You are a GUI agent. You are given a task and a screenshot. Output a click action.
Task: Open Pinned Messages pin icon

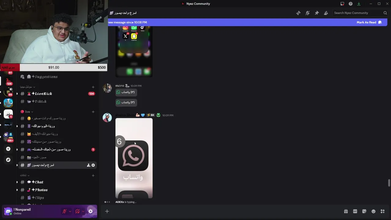point(317,13)
